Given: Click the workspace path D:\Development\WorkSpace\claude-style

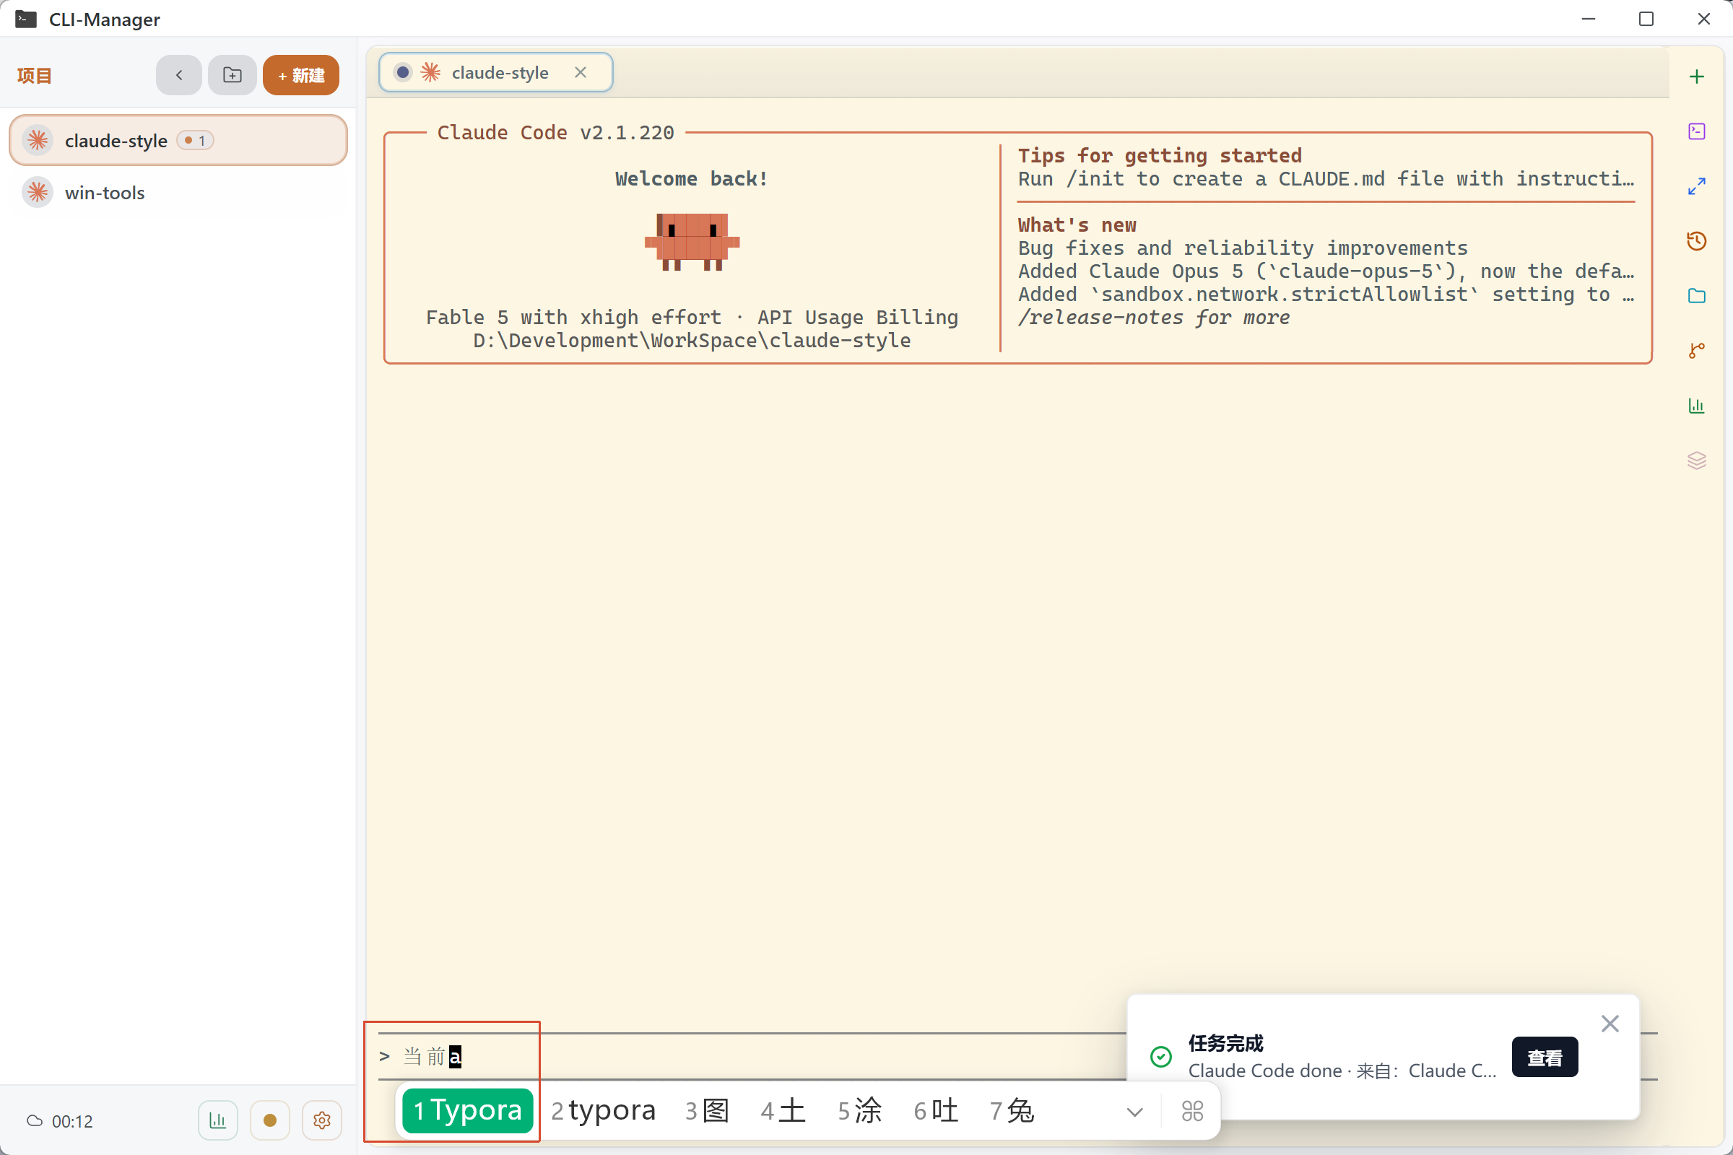Looking at the screenshot, I should click(x=692, y=340).
